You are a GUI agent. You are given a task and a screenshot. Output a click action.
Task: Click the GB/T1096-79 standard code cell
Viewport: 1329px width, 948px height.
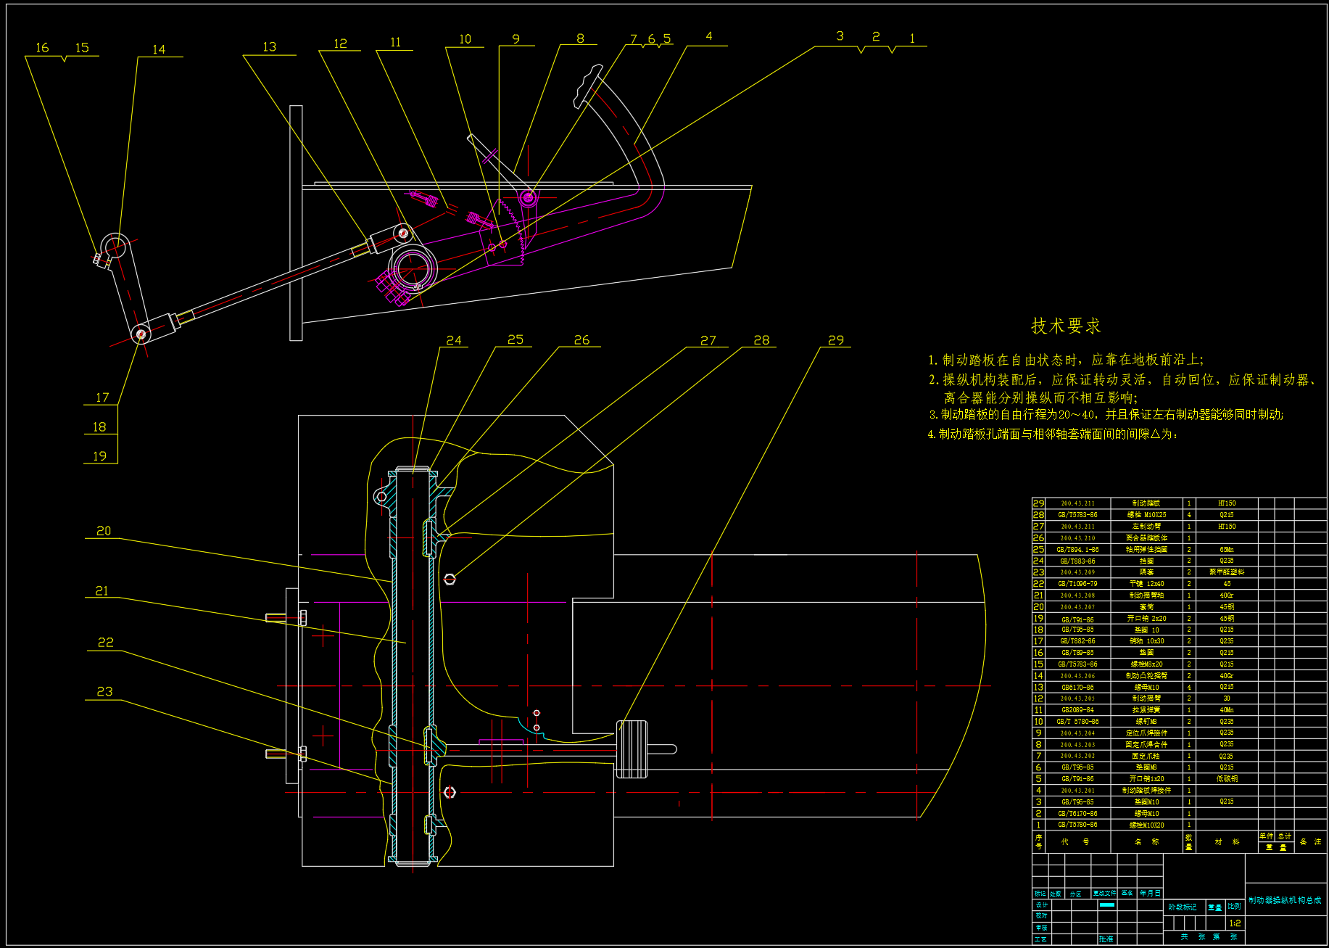point(1077,584)
